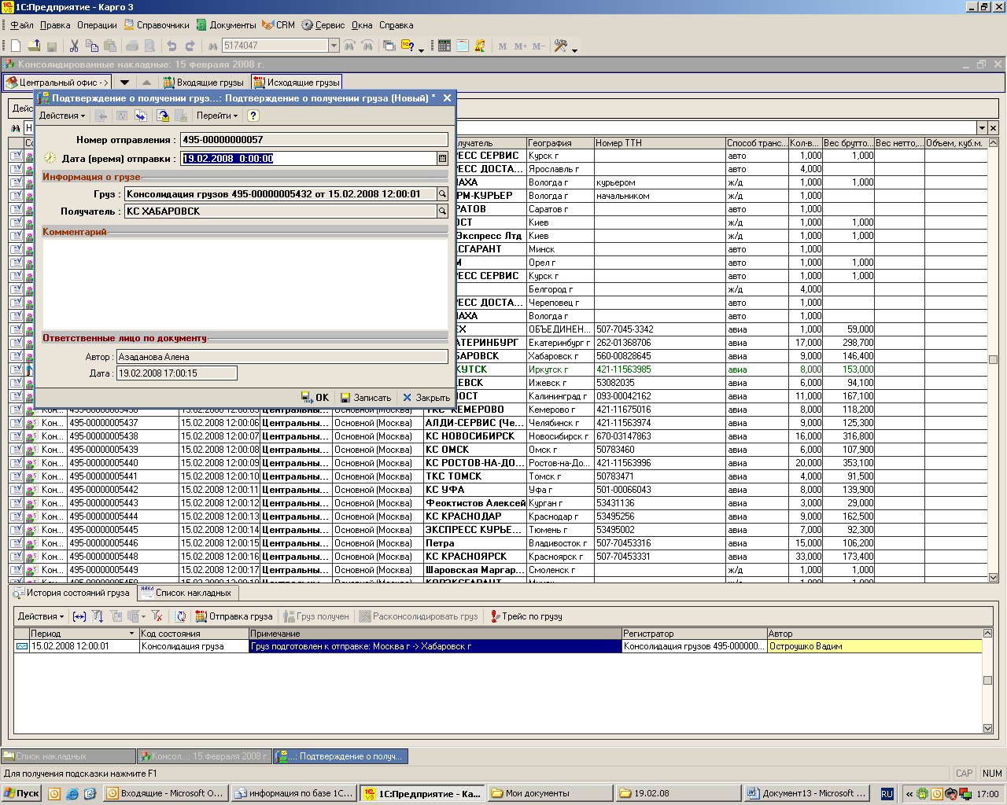Image resolution: width=1007 pixels, height=805 pixels.
Task: Click the Cut scissors icon
Action: coord(74,46)
